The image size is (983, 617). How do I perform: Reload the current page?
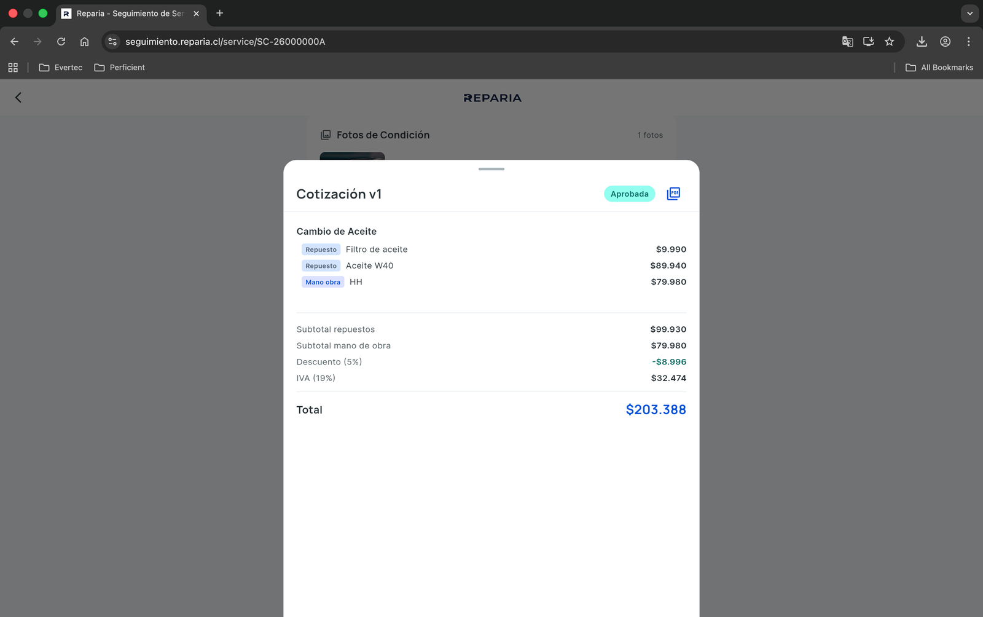pos(61,41)
